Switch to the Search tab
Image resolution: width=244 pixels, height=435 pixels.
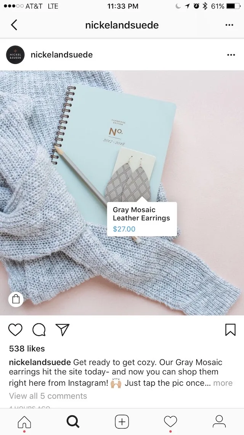(73, 422)
